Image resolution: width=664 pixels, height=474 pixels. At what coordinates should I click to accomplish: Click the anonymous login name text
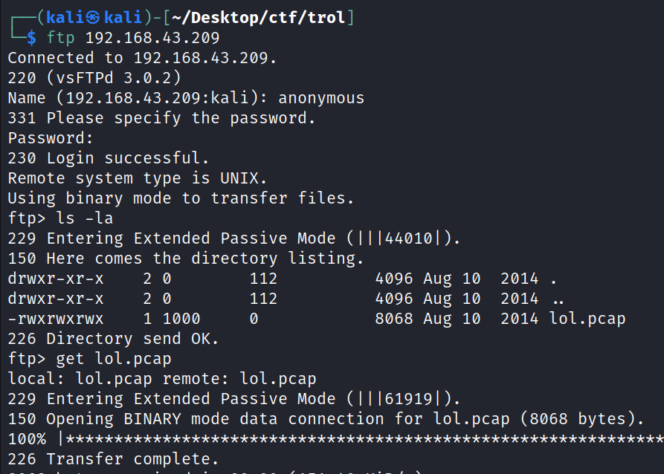(x=321, y=97)
